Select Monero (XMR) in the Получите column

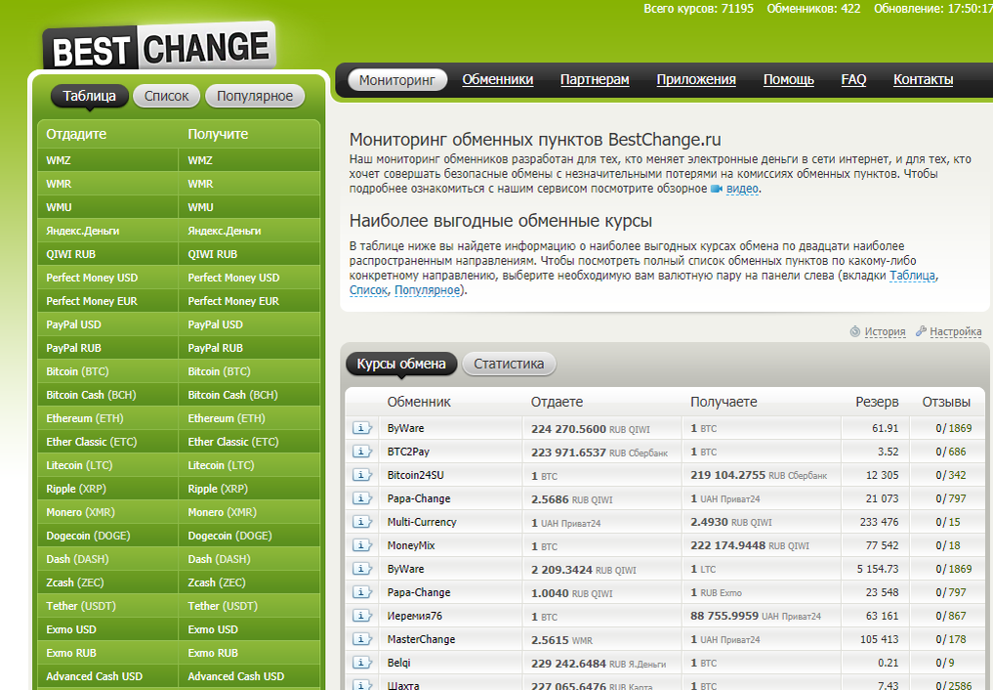click(250, 512)
